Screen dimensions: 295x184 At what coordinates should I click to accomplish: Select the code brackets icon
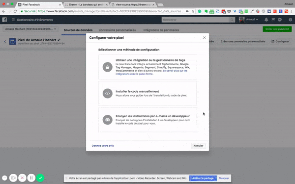[107, 93]
